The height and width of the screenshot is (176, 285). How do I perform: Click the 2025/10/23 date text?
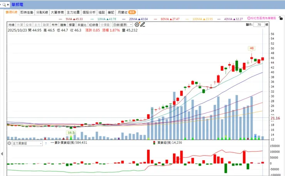[17, 30]
